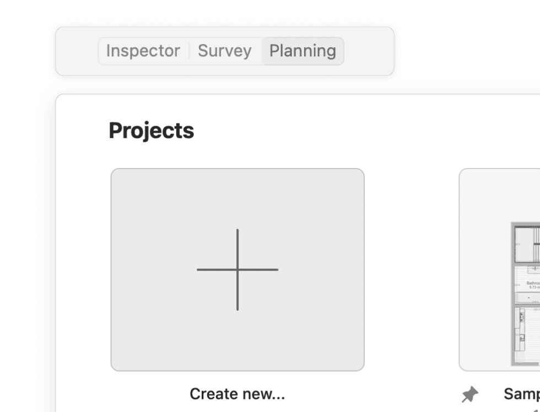Click the sample project name label
This screenshot has height=412, width=540.
(521, 394)
